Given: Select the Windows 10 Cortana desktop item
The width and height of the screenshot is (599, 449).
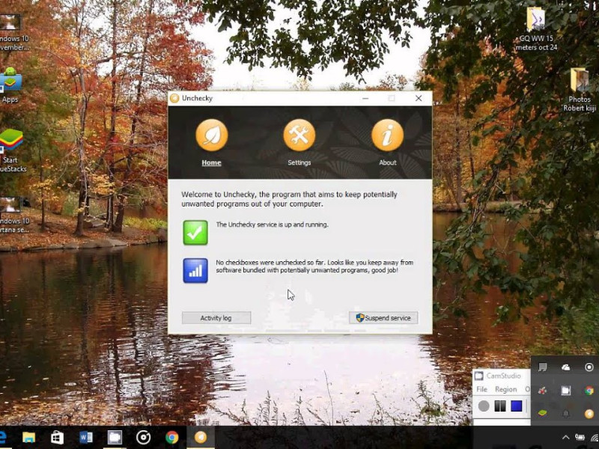Looking at the screenshot, I should (x=14, y=216).
